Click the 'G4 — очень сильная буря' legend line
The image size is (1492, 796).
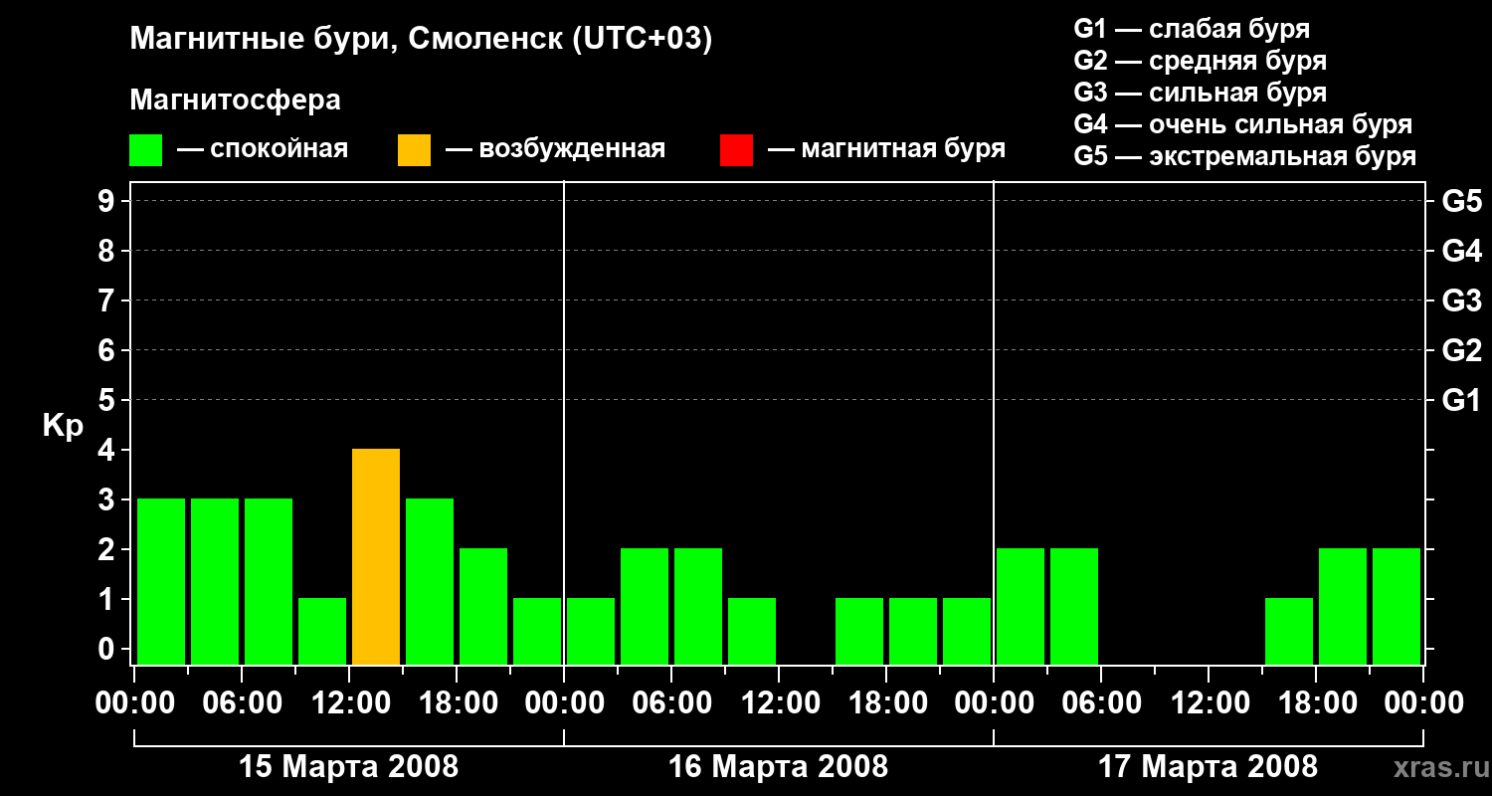pos(1243,124)
